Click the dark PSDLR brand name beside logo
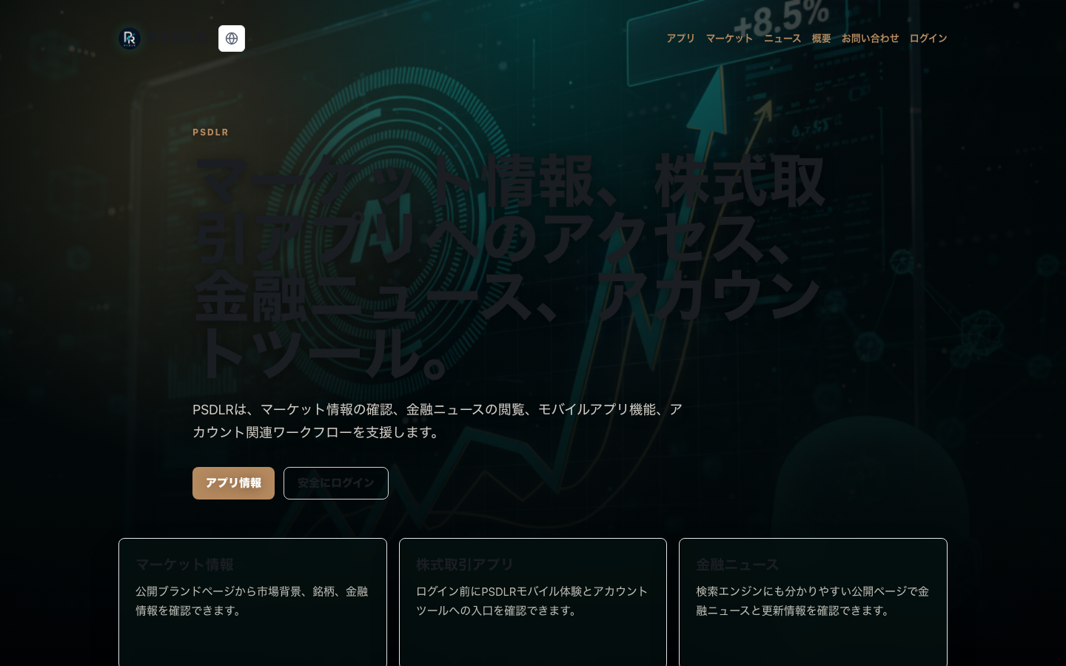 click(x=178, y=38)
